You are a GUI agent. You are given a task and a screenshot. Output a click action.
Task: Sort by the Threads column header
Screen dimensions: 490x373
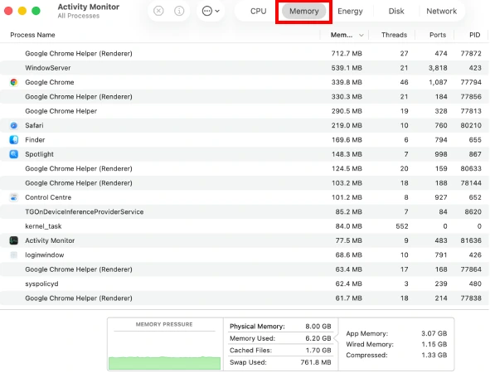point(394,35)
